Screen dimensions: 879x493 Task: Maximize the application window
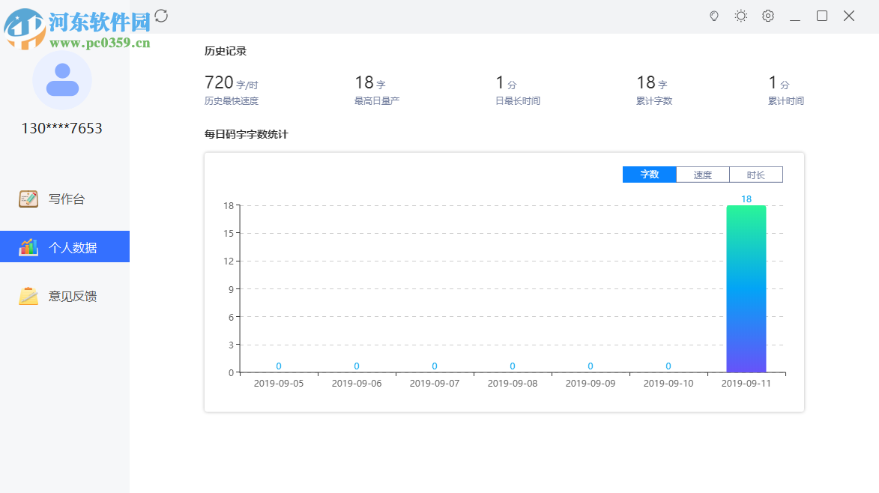pos(822,16)
